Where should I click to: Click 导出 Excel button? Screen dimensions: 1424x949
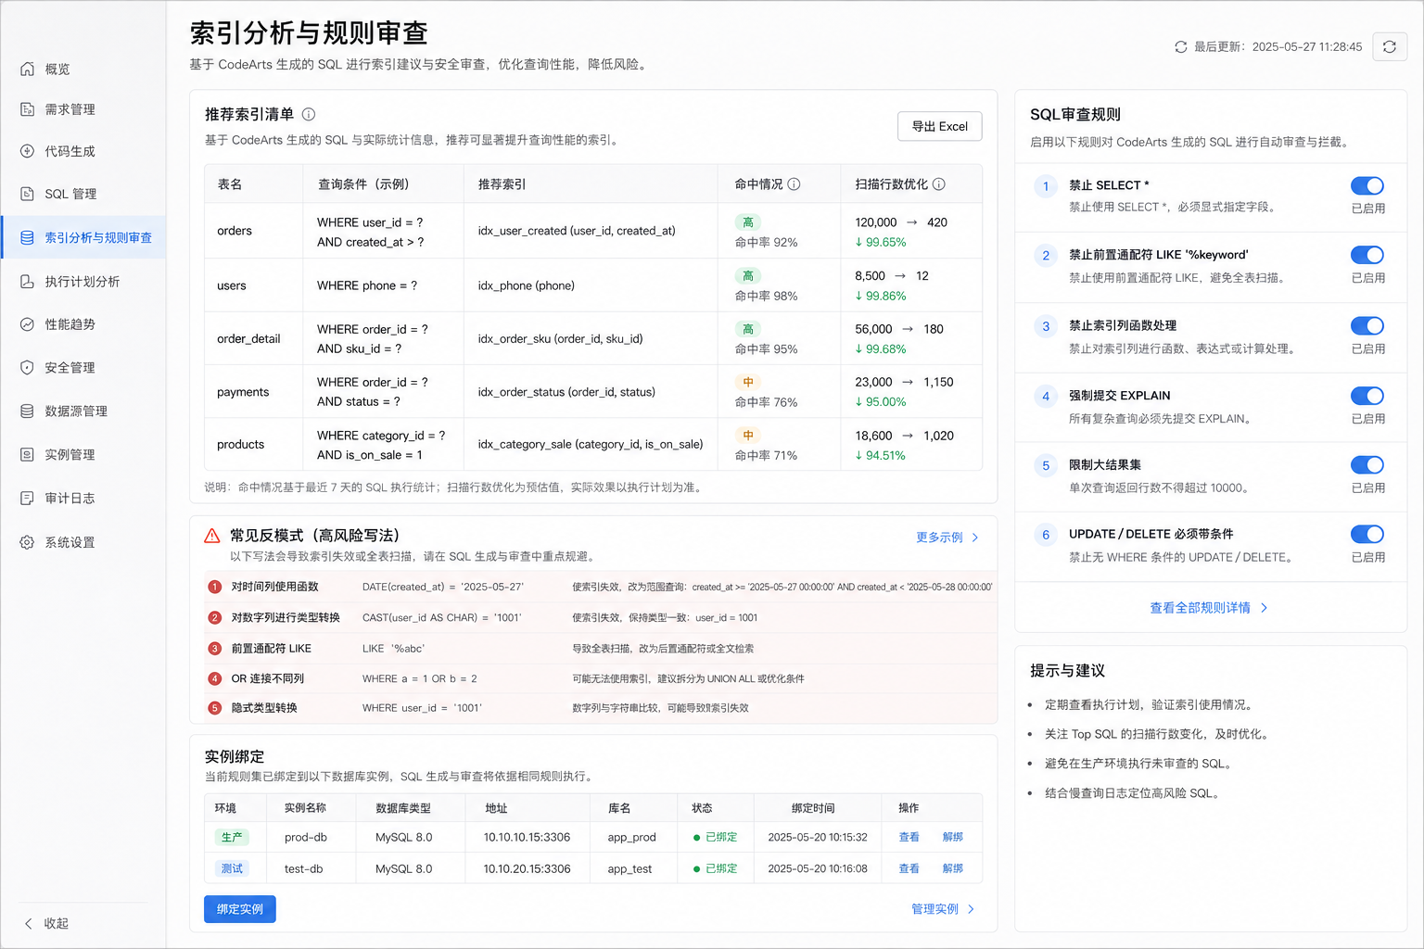click(x=939, y=126)
